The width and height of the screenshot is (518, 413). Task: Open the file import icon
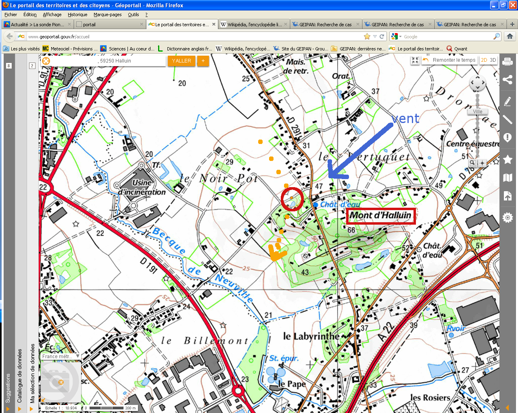[x=508, y=196]
